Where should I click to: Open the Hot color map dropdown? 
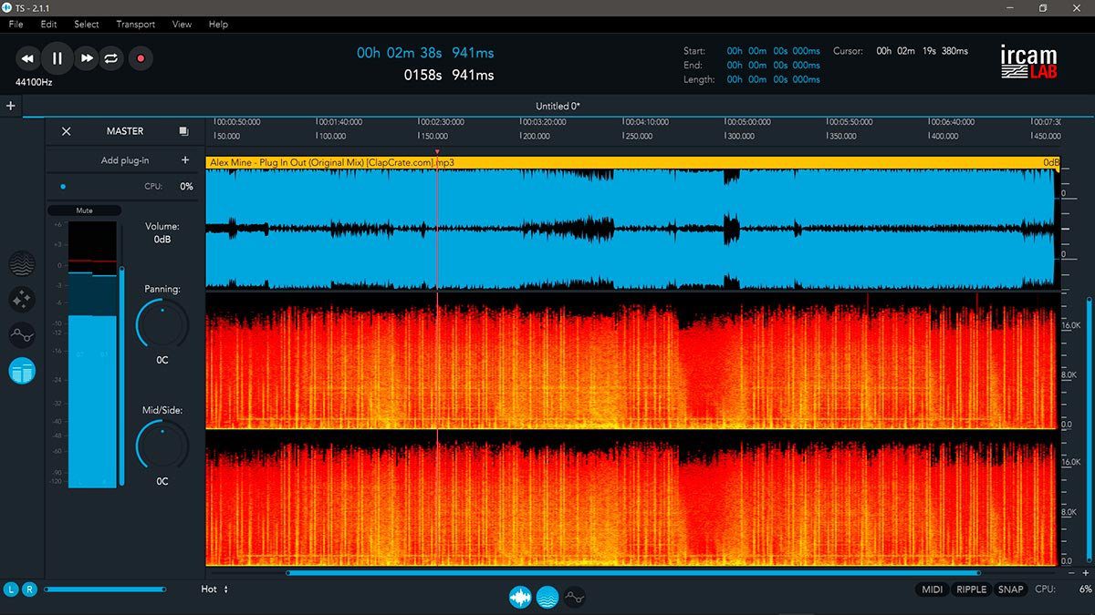214,589
